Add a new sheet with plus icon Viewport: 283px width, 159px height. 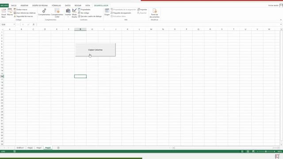click(x=58, y=148)
